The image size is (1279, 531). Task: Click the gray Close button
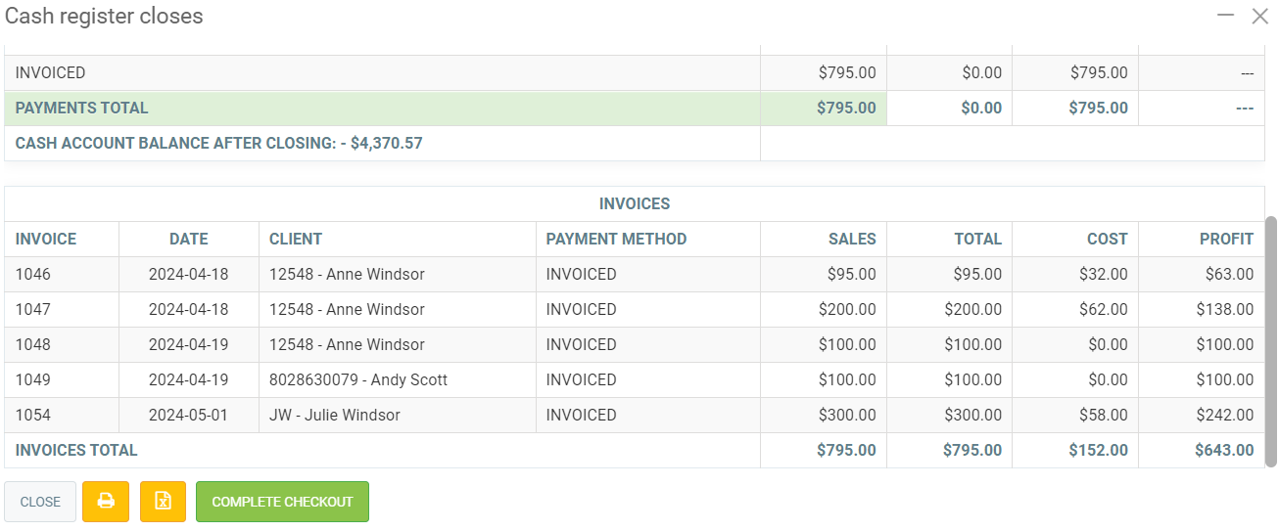[40, 502]
